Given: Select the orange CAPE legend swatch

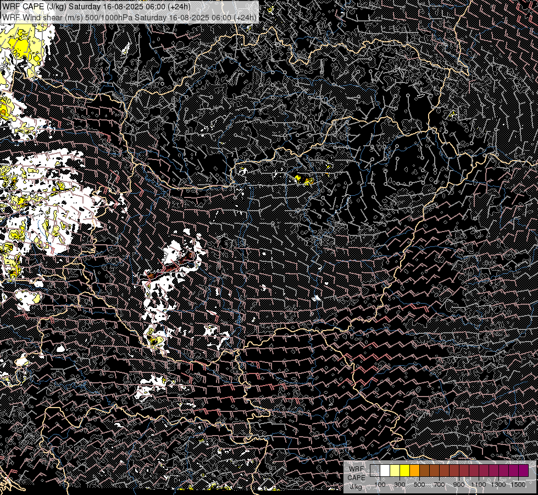Looking at the screenshot, I should 414,470.
